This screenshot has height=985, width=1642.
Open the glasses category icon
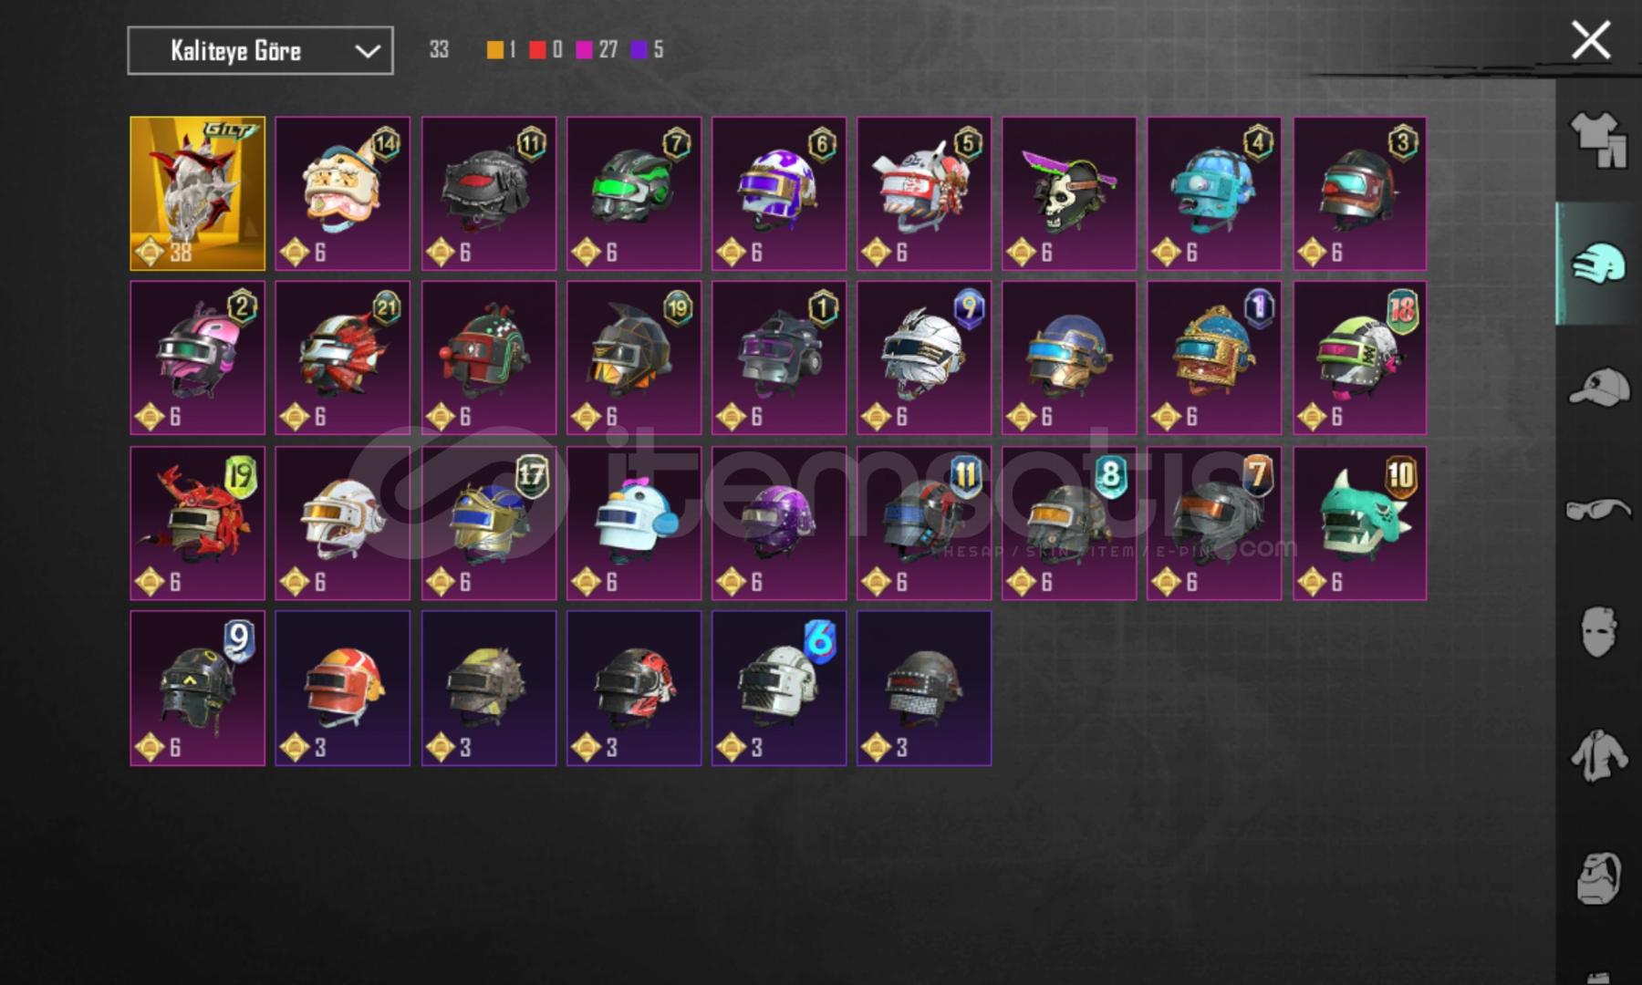click(x=1598, y=509)
